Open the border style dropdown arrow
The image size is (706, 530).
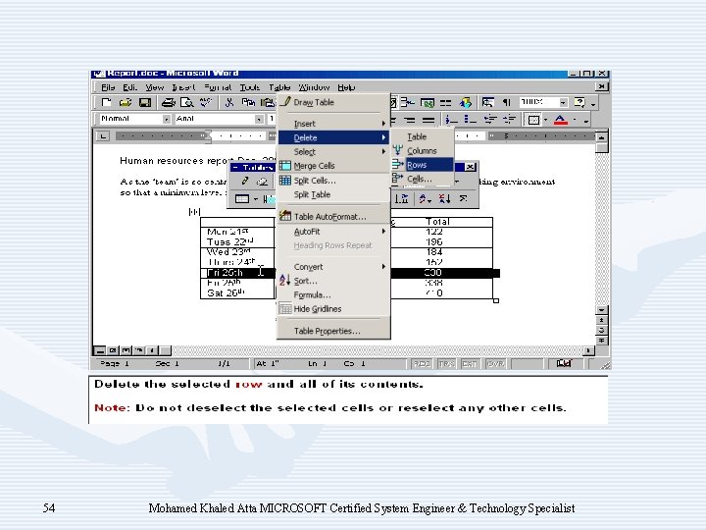pyautogui.click(x=545, y=120)
